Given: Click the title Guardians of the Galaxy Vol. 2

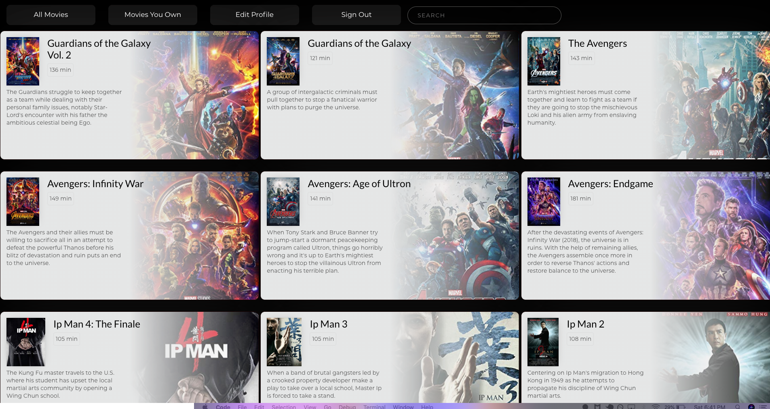Looking at the screenshot, I should tap(99, 49).
